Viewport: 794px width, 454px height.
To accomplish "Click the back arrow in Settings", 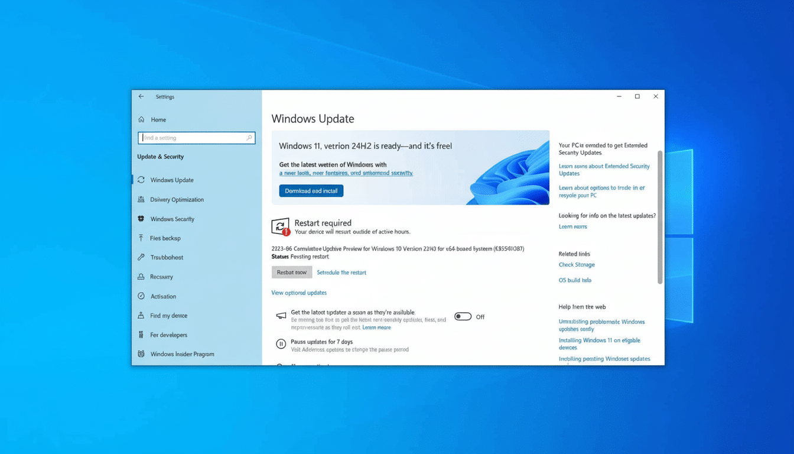I will 141,96.
